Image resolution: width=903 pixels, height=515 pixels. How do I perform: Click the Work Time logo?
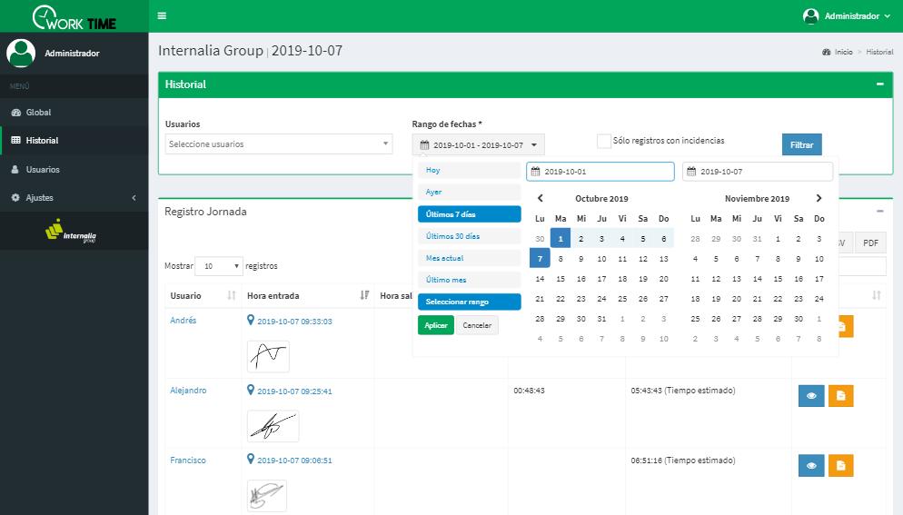74,16
